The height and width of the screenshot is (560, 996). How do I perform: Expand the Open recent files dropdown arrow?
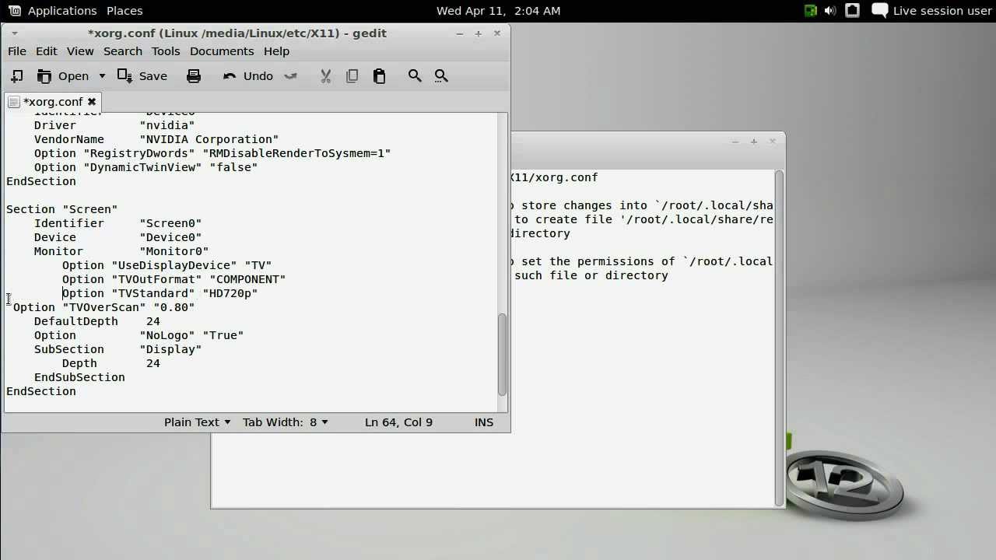(101, 75)
